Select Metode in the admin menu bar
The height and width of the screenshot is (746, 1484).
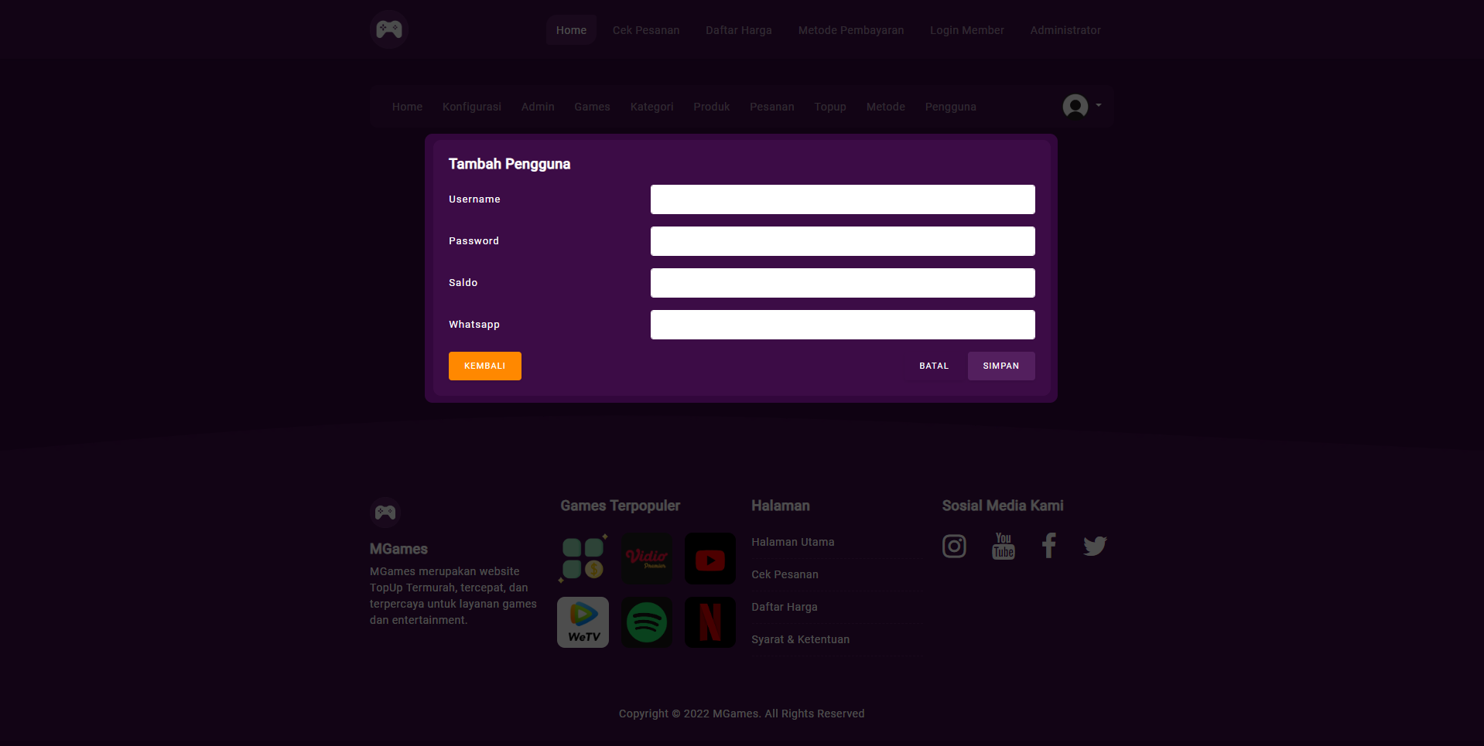point(885,107)
